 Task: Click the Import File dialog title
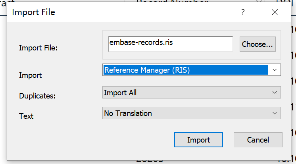33,12
